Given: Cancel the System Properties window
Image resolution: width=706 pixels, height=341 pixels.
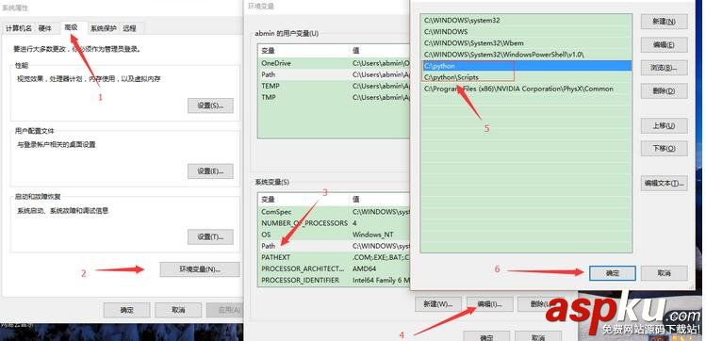Looking at the screenshot, I should point(178,310).
